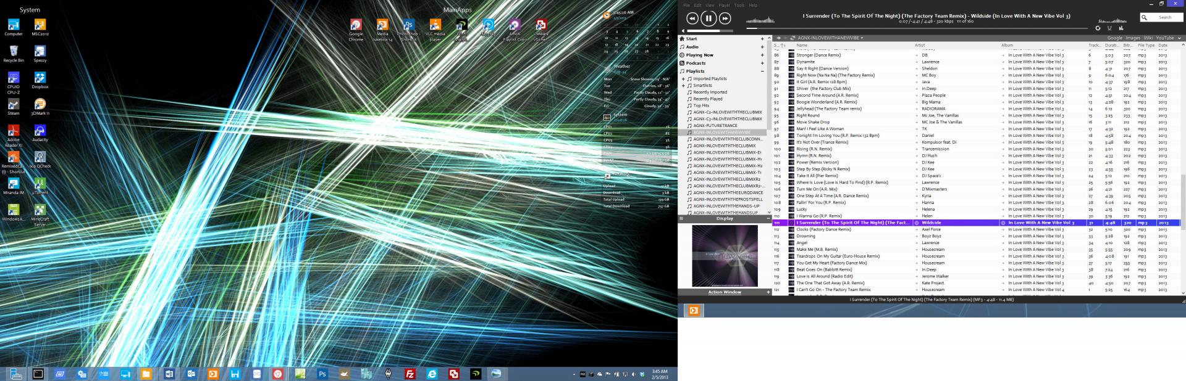Open Photoshop from the taskbar

[322, 374]
